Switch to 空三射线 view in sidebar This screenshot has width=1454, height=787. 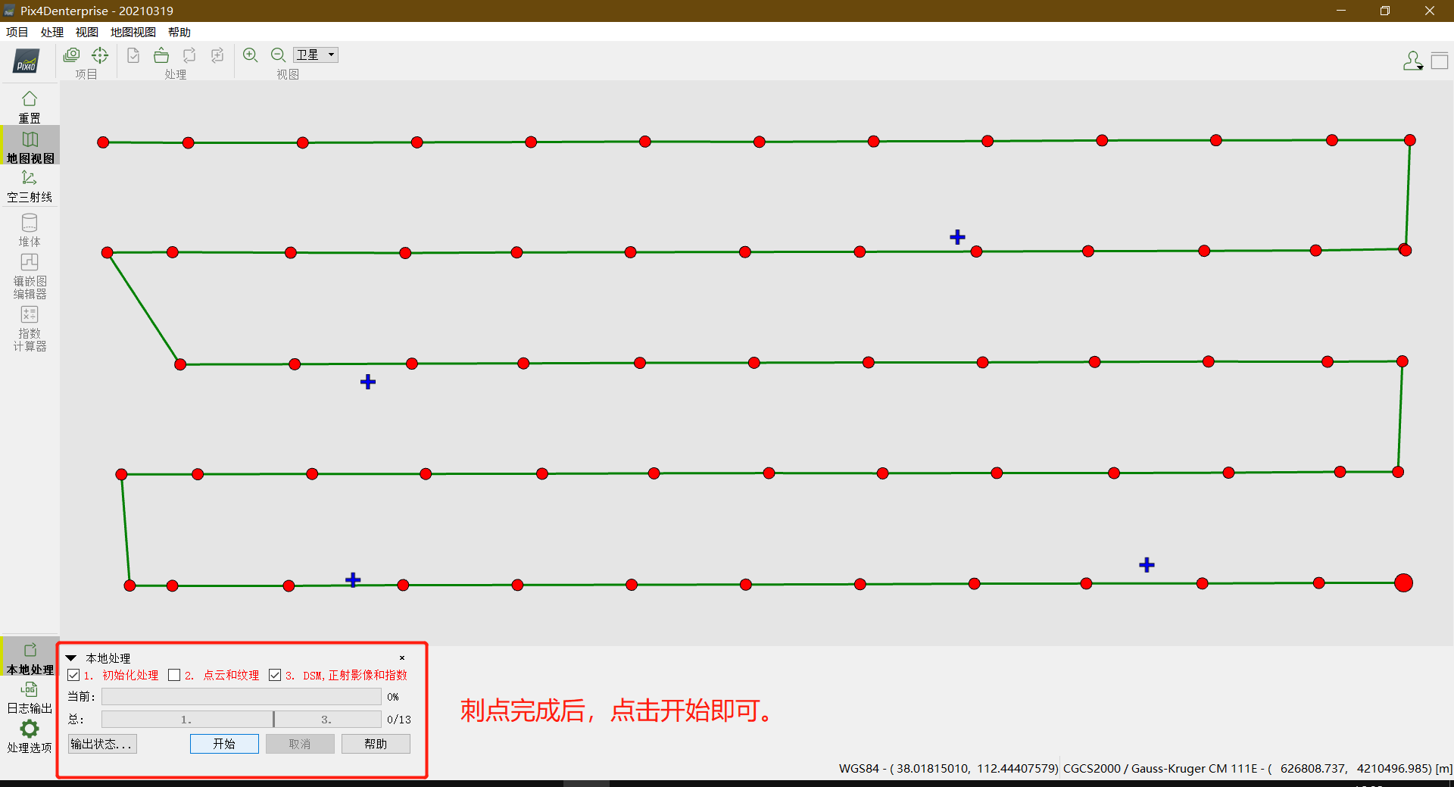pyautogui.click(x=30, y=184)
